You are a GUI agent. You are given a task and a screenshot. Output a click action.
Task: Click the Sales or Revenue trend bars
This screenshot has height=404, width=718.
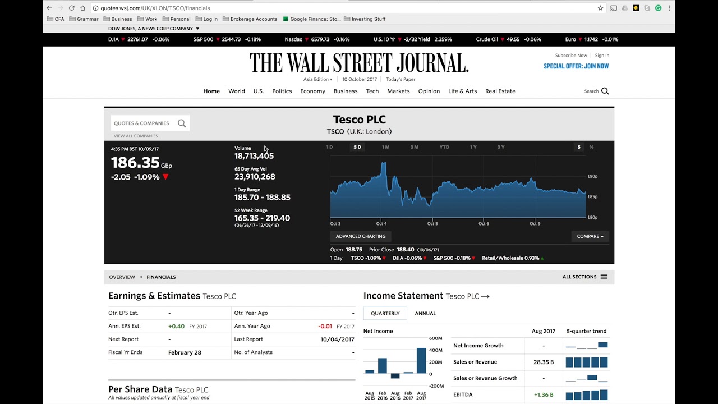pyautogui.click(x=586, y=362)
